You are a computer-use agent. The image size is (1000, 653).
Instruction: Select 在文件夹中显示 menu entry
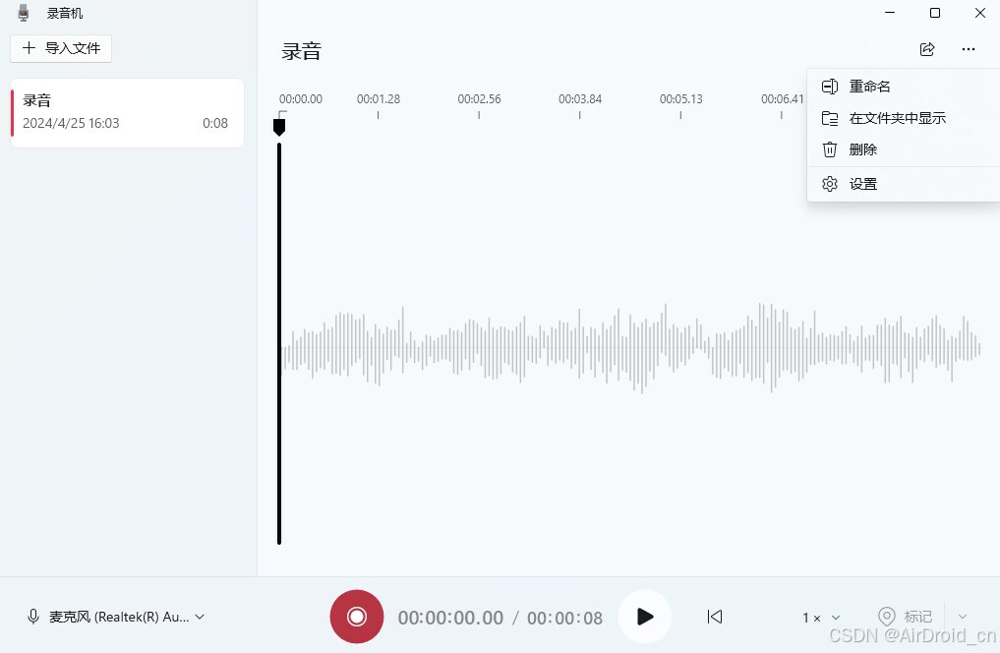(x=897, y=118)
